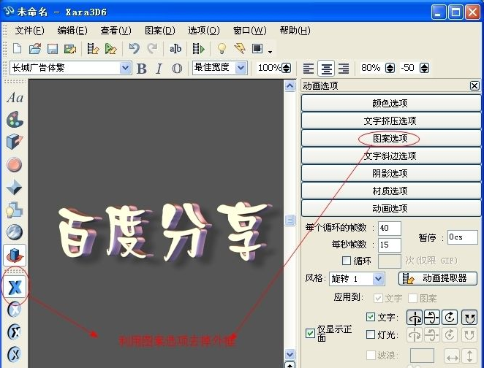Image resolution: width=484 pixels, height=368 pixels.
Task: Click the 动画提取器 button
Action: coord(438,278)
